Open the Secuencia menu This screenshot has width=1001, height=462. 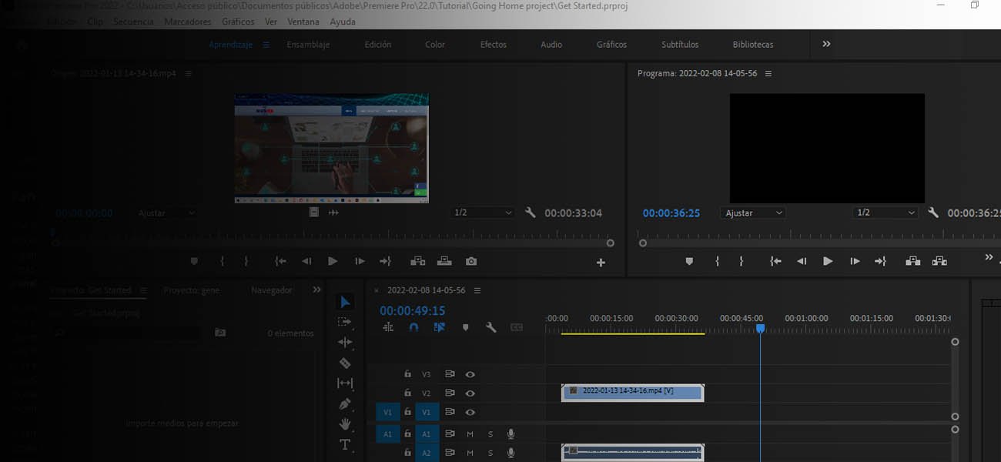133,22
